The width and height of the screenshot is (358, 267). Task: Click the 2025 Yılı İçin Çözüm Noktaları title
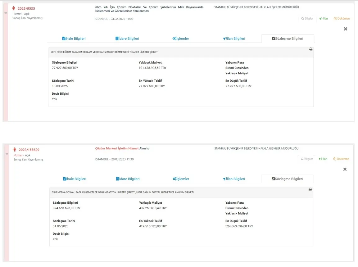click(x=149, y=9)
